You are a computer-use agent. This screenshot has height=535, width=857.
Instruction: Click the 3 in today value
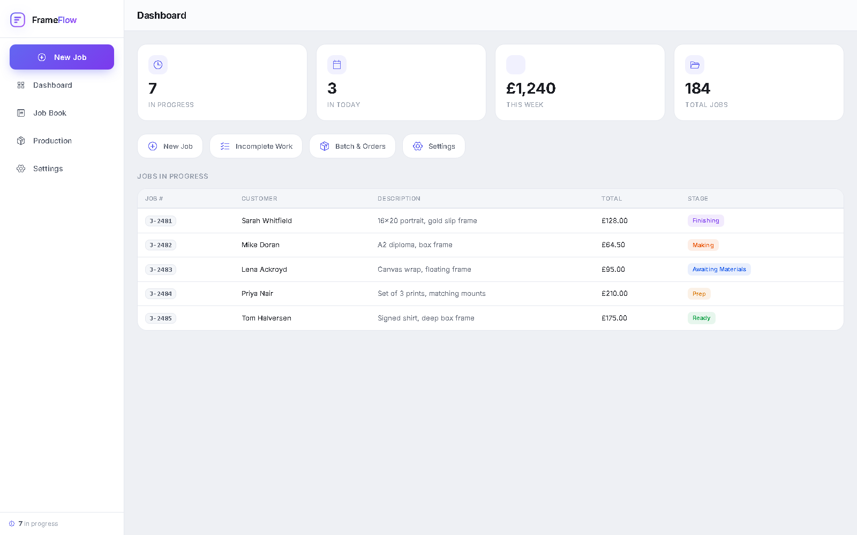pos(332,88)
